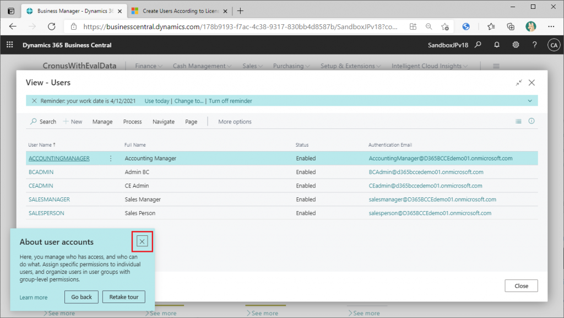
Task: Expand the Purchasing menu
Action: [x=291, y=66]
